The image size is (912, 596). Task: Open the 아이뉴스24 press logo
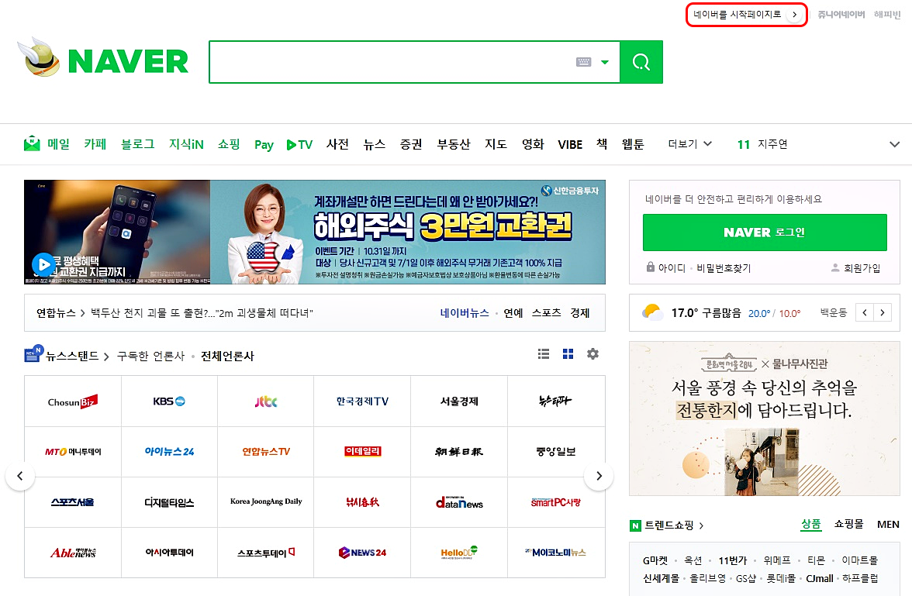coord(169,452)
